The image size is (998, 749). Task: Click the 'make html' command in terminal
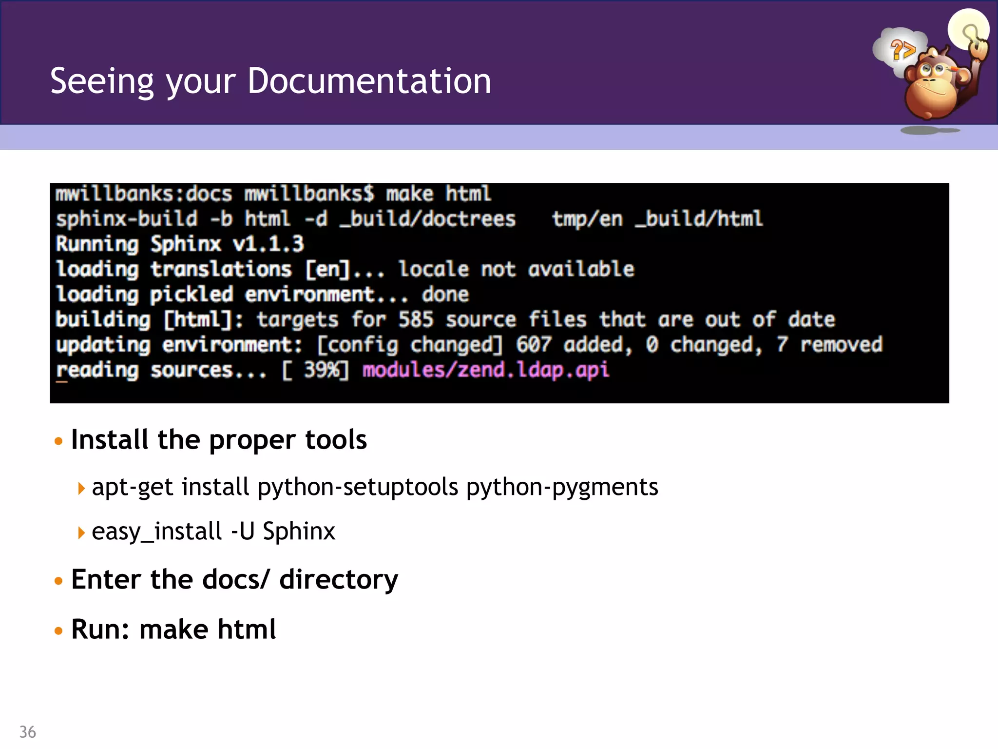438,194
